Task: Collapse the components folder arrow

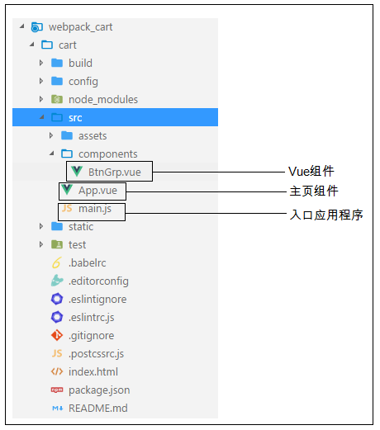Action: coord(52,154)
